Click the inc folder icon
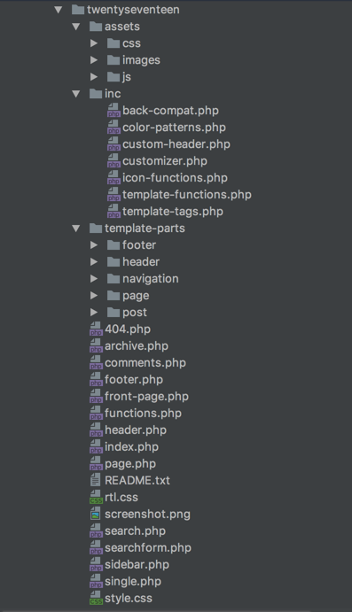 click(x=96, y=94)
